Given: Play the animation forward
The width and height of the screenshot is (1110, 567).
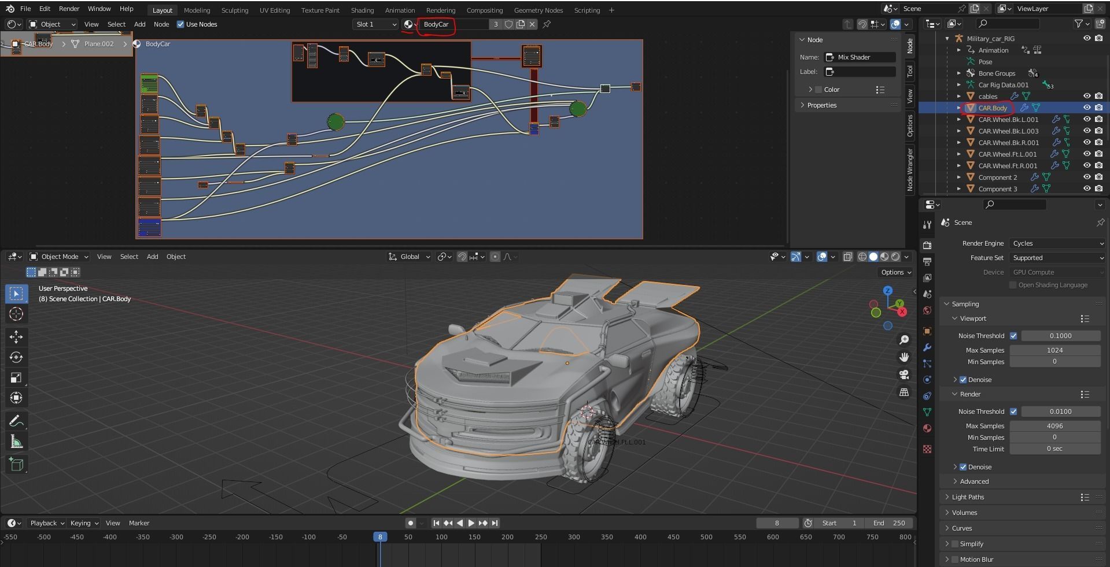Looking at the screenshot, I should coord(471,523).
